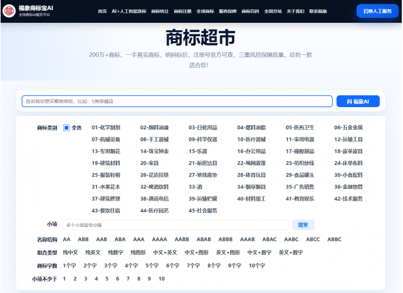Screen dimensions: 403x293
Task: Select the 纯中文 combination type
Action: pyautogui.click(x=70, y=252)
